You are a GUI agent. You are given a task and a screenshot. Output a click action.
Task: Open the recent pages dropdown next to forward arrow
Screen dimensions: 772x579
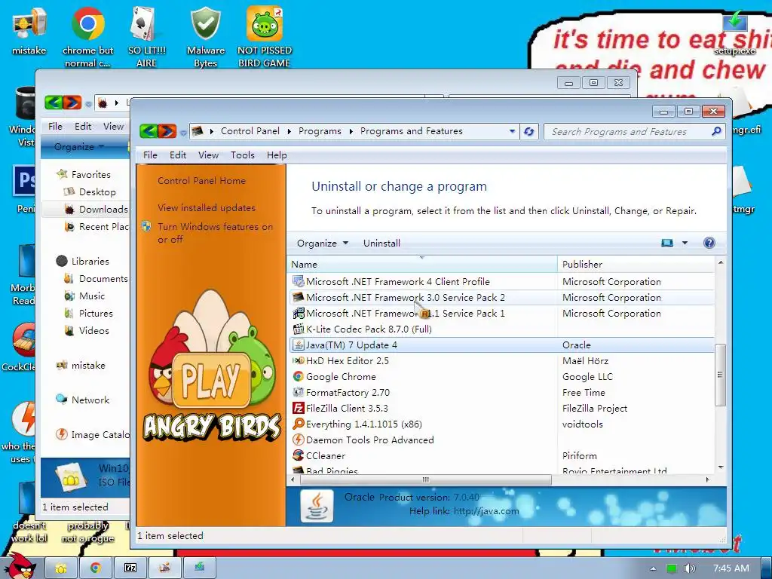(183, 133)
